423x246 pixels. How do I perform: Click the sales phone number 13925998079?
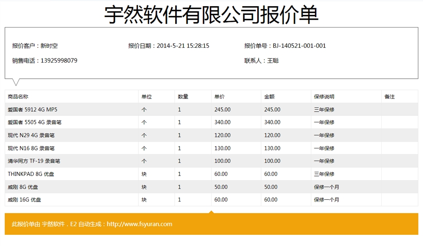(x=59, y=61)
